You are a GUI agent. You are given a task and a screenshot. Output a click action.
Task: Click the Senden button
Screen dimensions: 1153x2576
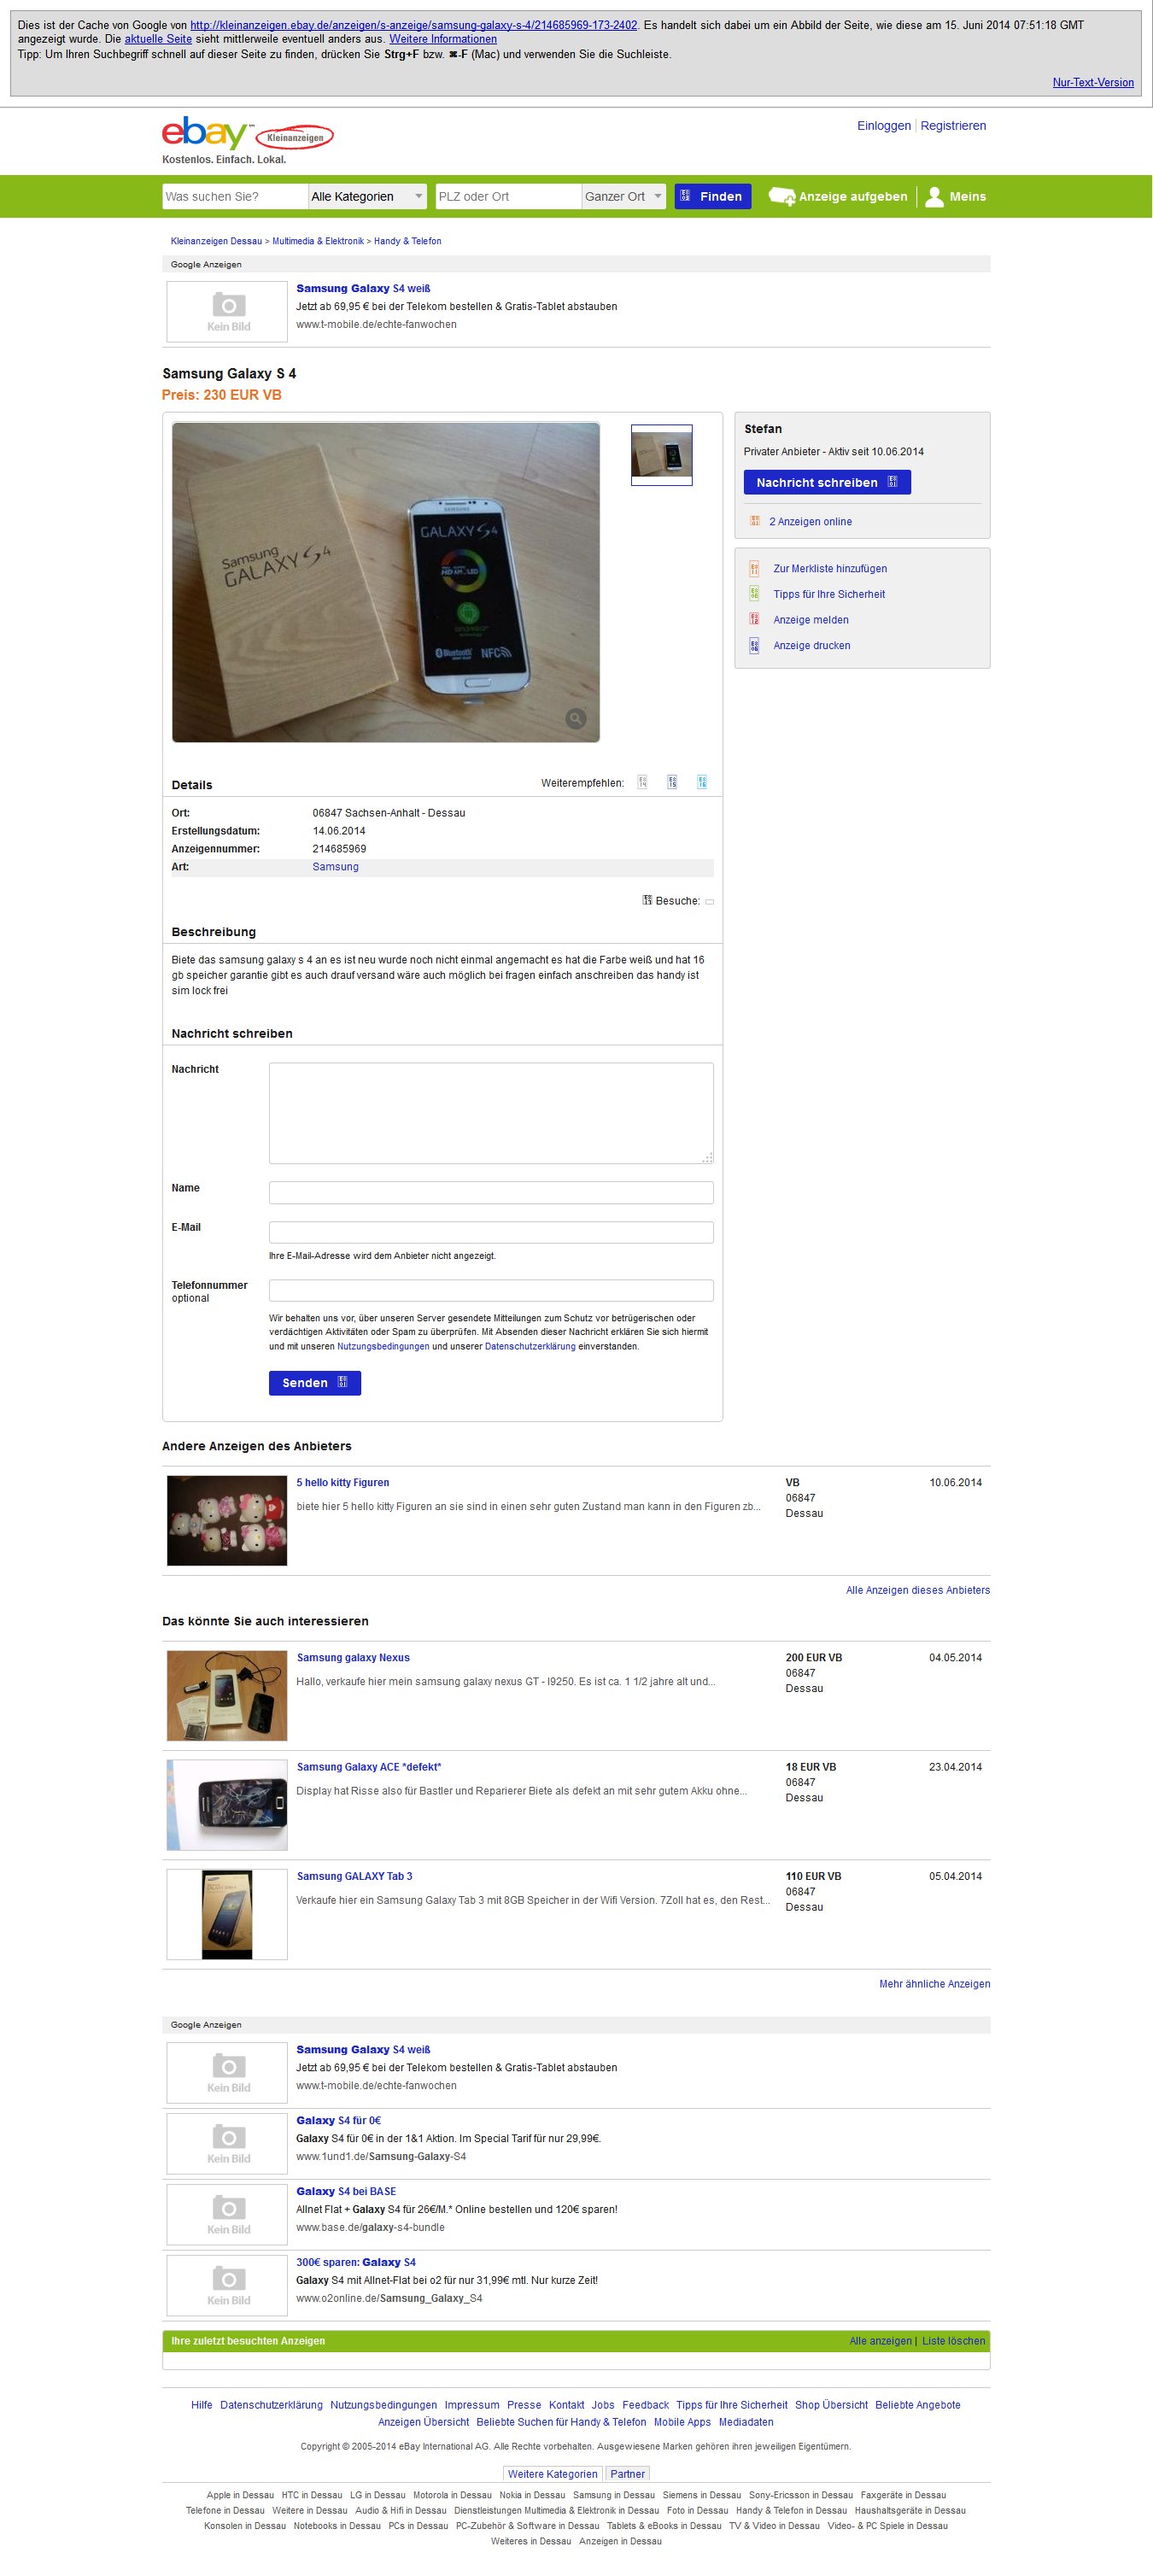[315, 1383]
